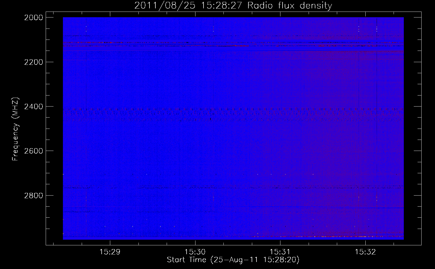Click the "Frequency (MHZ)" axis title
This screenshot has height=269, width=435.
[x=16, y=129]
